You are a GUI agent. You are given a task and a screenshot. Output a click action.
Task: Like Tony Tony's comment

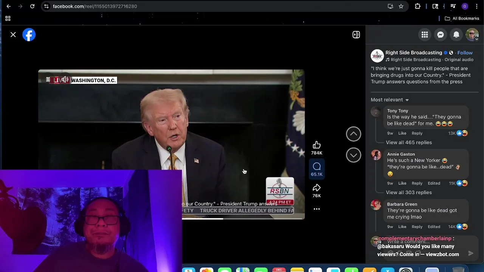point(402,133)
